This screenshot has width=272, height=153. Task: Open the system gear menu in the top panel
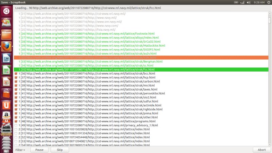pyautogui.click(x=269, y=2)
